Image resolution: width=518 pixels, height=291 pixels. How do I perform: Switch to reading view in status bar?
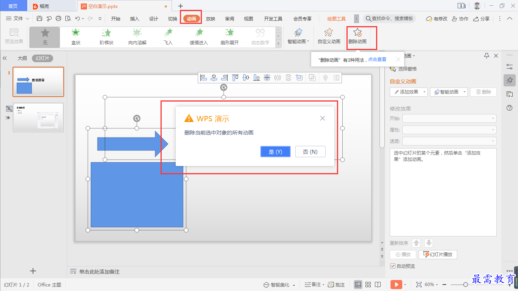click(378, 285)
